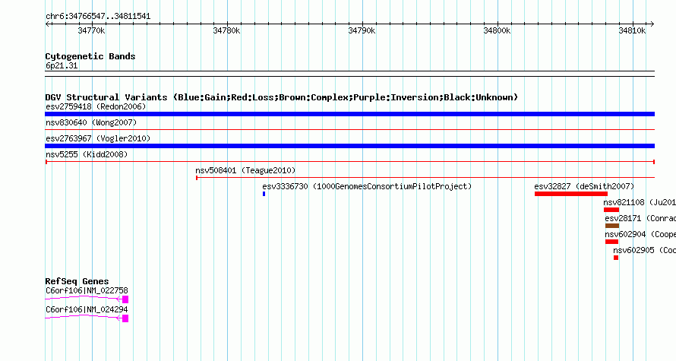Open the esv2759418 (Redon2006) label
The width and height of the screenshot is (676, 361).
[96, 106]
